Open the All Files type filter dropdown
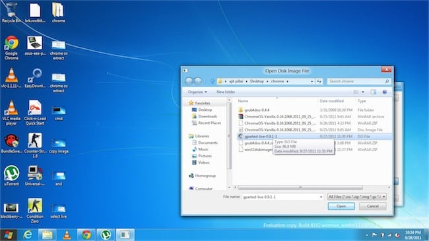Image resolution: width=429 pixels, height=241 pixels. point(357,197)
